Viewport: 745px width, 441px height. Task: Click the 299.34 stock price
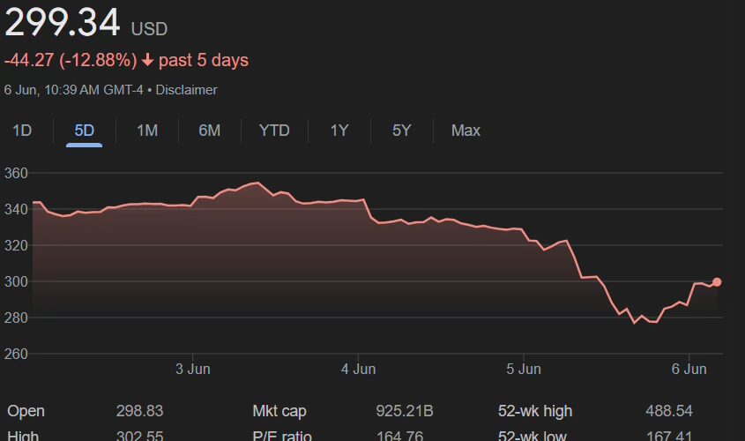click(x=62, y=23)
